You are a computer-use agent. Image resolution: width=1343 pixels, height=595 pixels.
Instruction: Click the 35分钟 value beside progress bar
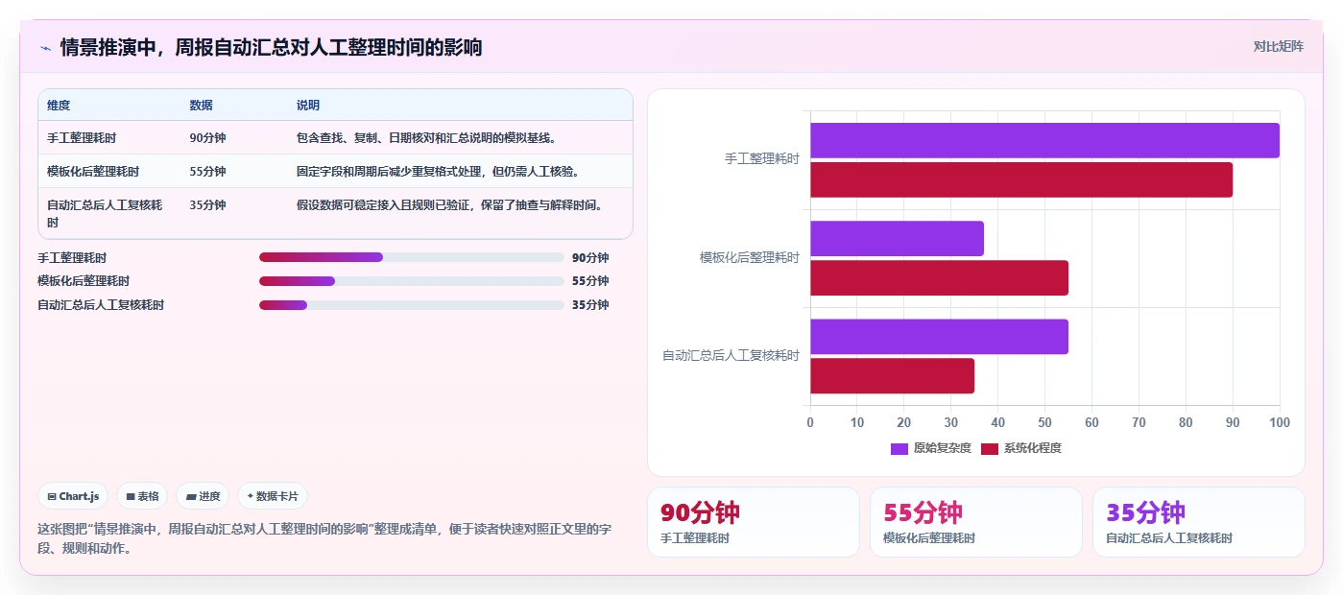coord(590,305)
